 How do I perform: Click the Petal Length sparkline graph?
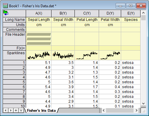[87, 55]
